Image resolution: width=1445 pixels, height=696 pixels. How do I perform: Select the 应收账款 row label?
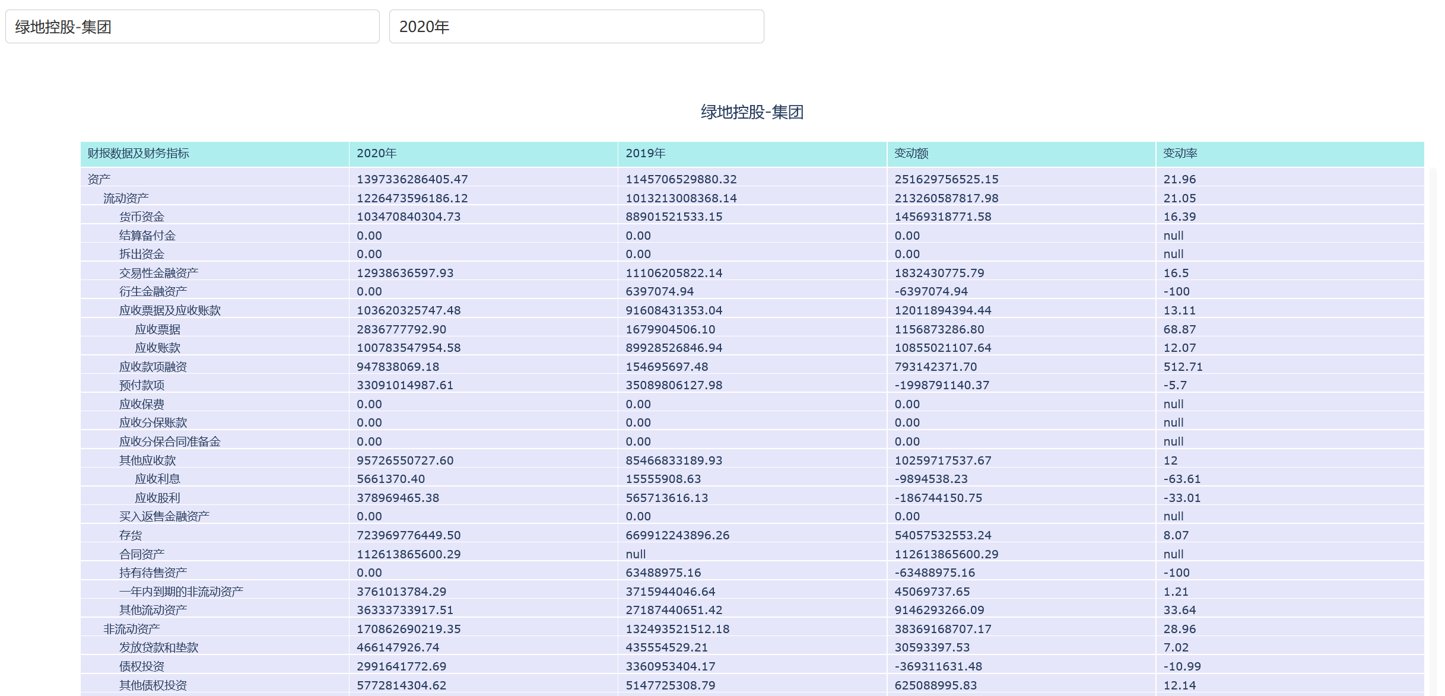pyautogui.click(x=157, y=348)
